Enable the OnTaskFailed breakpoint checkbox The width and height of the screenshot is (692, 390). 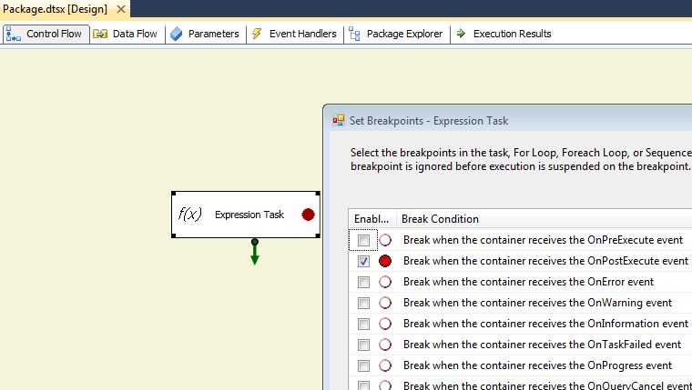(x=364, y=345)
